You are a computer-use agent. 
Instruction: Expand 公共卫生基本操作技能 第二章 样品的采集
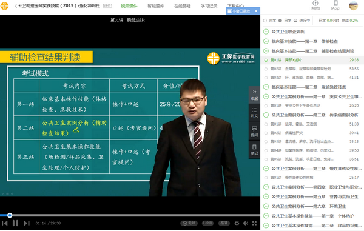pos(266,226)
